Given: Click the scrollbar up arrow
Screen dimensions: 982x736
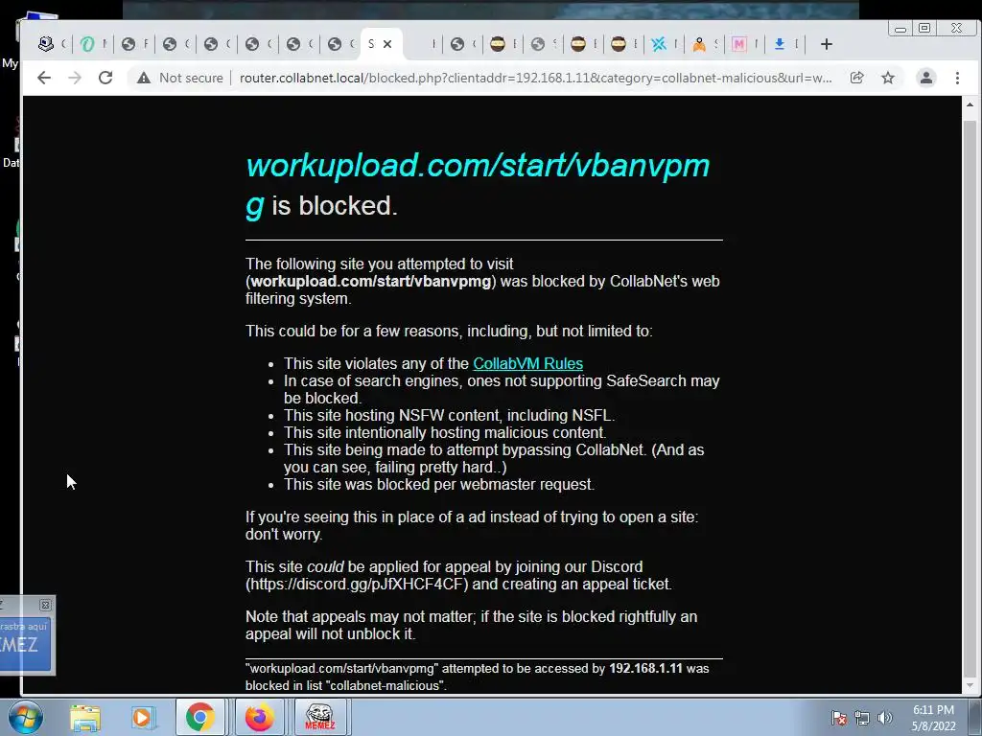Looking at the screenshot, I should 970,104.
